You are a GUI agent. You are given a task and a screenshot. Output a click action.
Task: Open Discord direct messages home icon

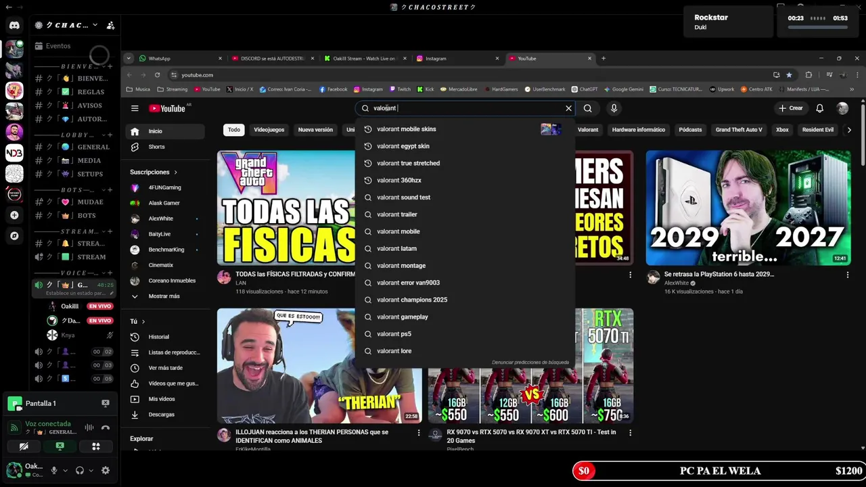pyautogui.click(x=14, y=26)
